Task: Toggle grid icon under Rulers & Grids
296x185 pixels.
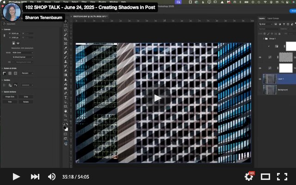Action: (x=10, y=73)
